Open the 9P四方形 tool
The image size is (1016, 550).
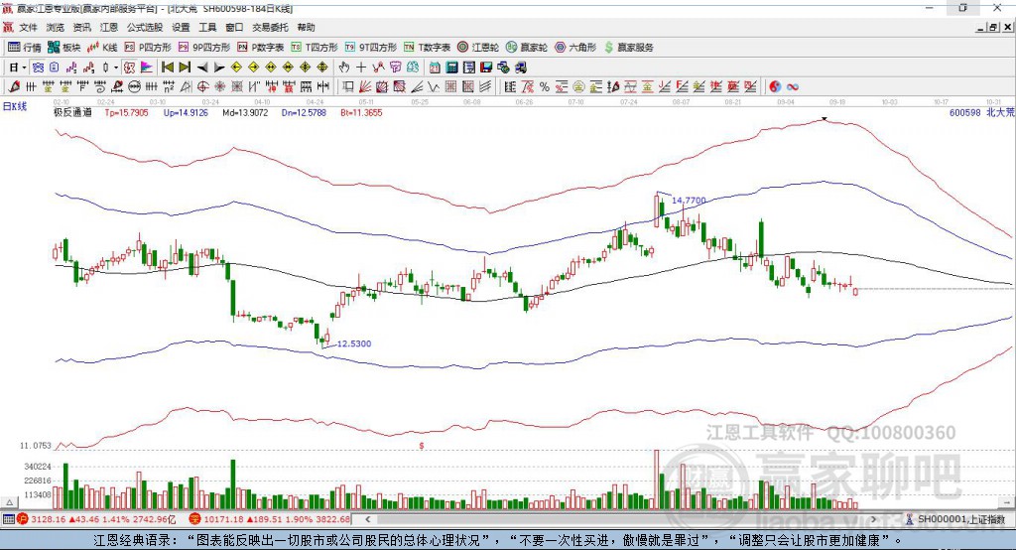pyautogui.click(x=204, y=48)
